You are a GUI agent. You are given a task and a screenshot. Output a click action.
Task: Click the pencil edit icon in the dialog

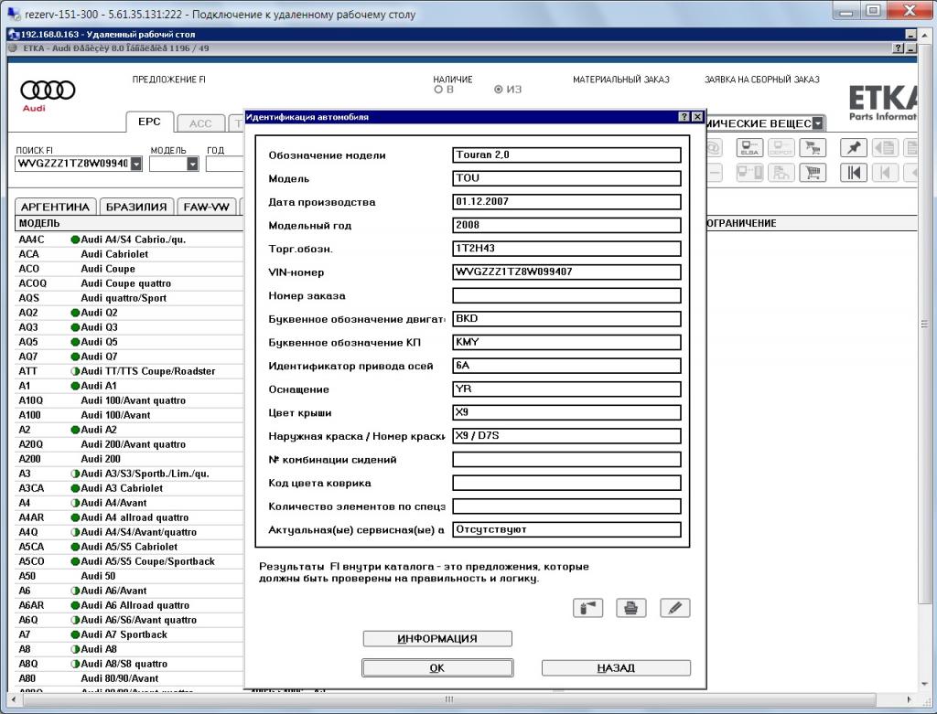point(675,608)
